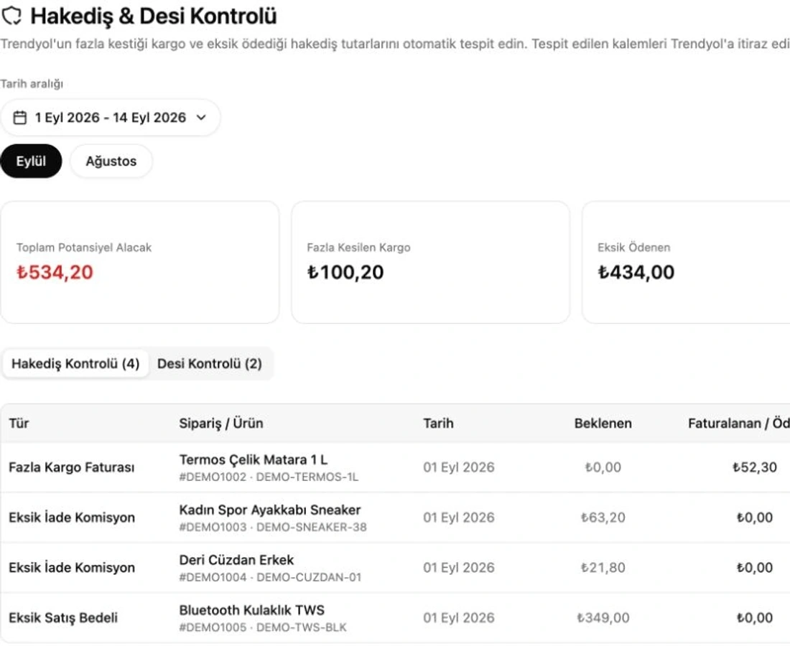Click the billed amount ₺52,30
Screen dimensions: 790x646
[755, 467]
